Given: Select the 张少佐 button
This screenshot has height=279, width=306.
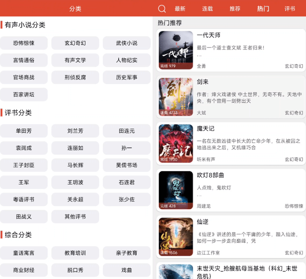Looking at the screenshot, I should coord(127,199).
